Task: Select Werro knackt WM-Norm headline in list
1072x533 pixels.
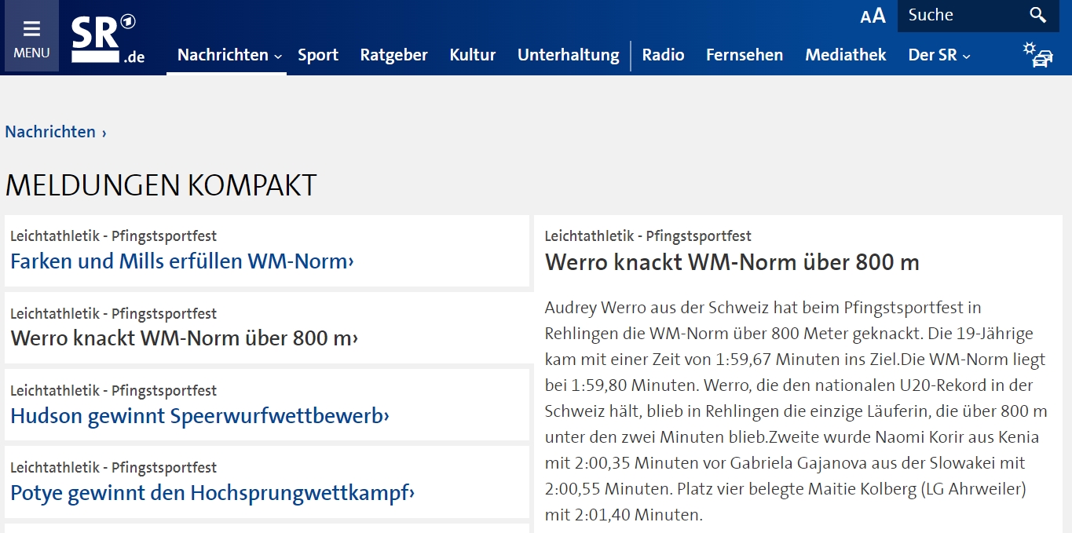Action: click(x=184, y=338)
